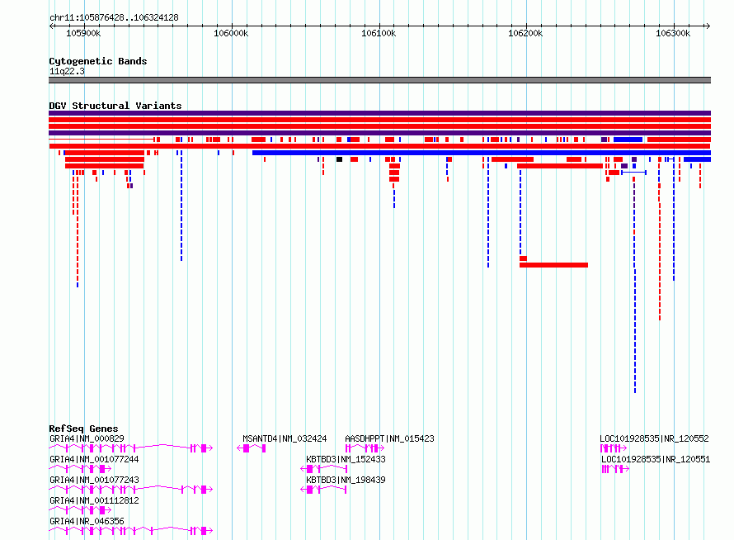734x540 pixels.
Task: Click the KBTBD3|NM_152433 gene label
Action: tap(346, 459)
